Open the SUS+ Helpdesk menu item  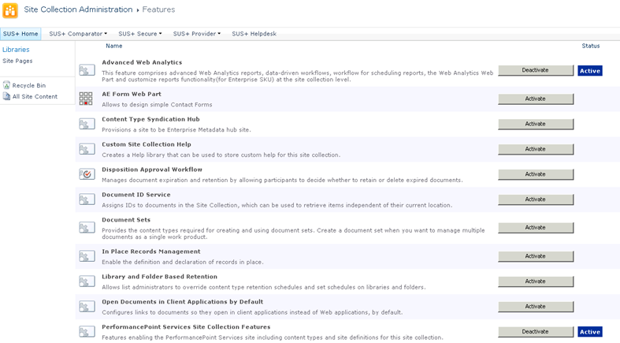[254, 34]
